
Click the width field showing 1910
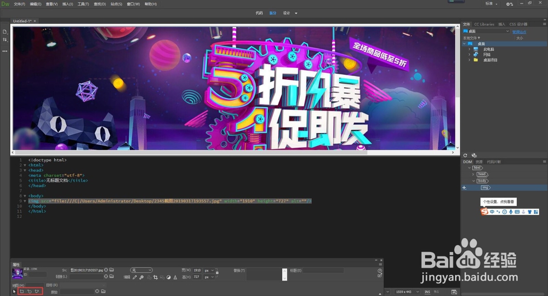[197, 270]
